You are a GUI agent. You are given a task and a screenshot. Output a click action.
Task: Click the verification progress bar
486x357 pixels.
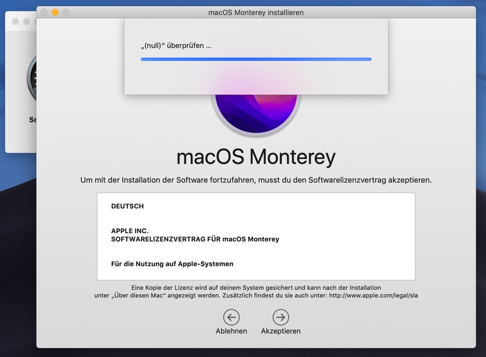(x=256, y=59)
